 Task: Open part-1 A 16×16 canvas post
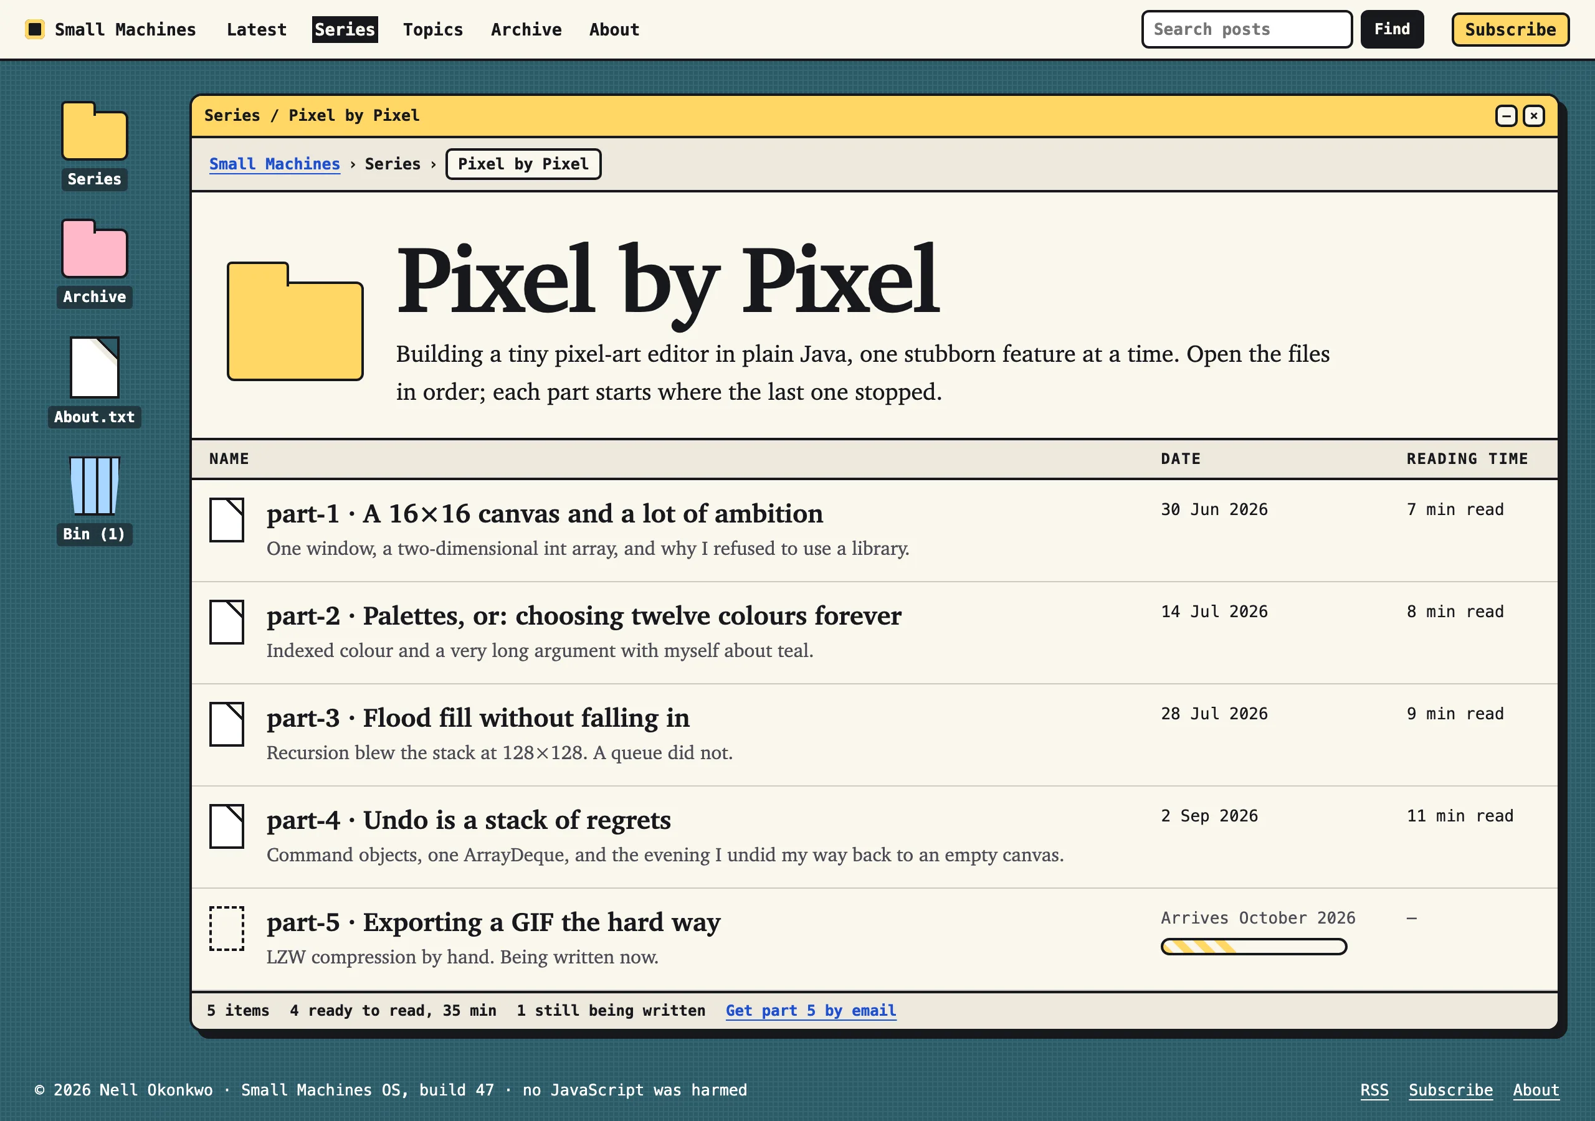click(x=545, y=513)
